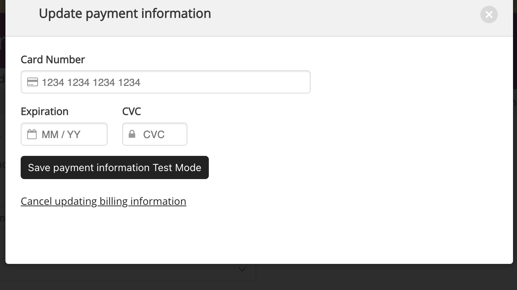
Task: Click the padlock icon in CVC field
Action: click(132, 134)
